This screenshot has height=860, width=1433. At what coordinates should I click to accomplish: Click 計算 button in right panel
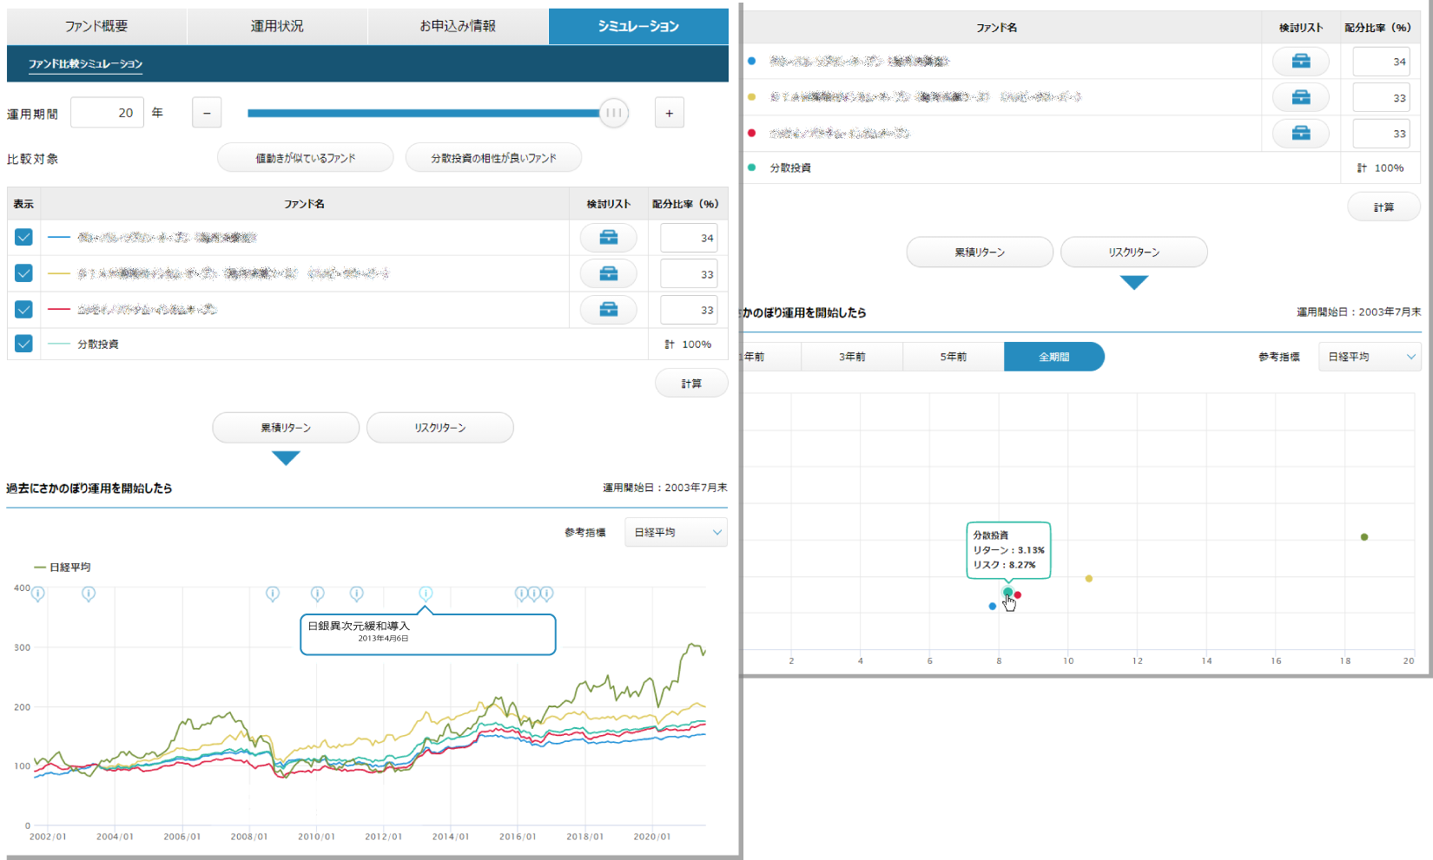[x=1383, y=207]
